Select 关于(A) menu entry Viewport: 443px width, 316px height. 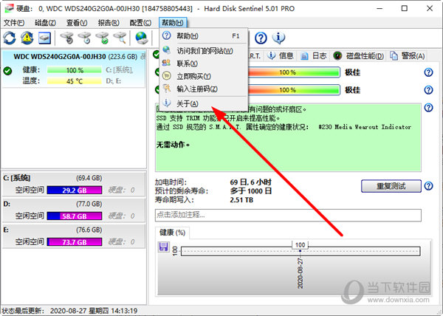coord(204,103)
